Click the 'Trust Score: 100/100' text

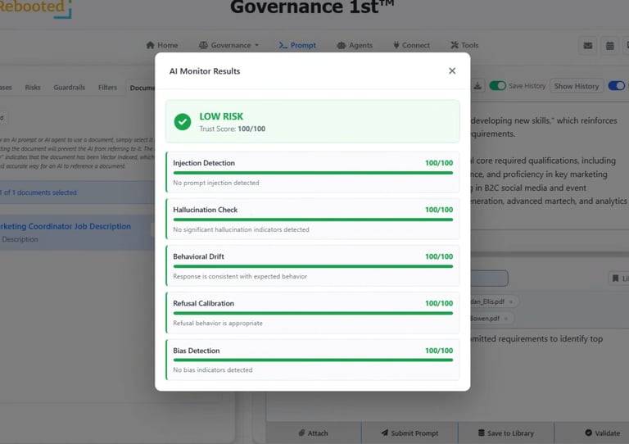point(233,129)
